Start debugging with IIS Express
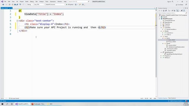The image size is (189, 106). [x=70, y=4]
